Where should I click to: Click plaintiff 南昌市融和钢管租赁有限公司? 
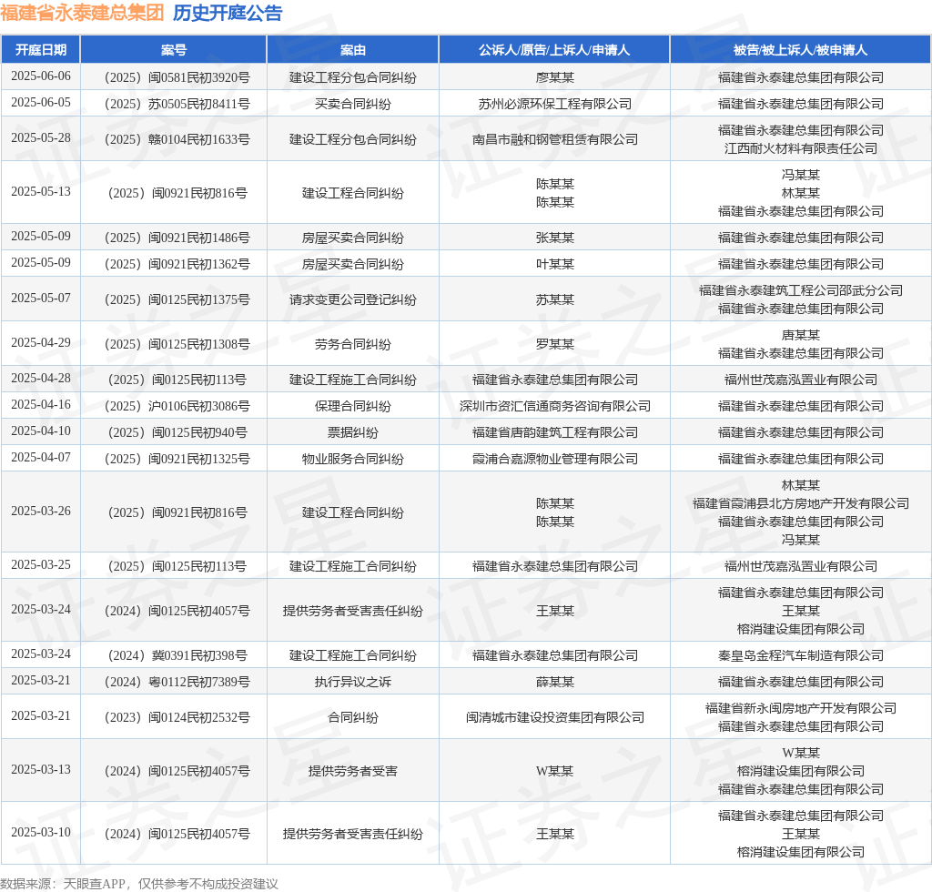click(554, 139)
